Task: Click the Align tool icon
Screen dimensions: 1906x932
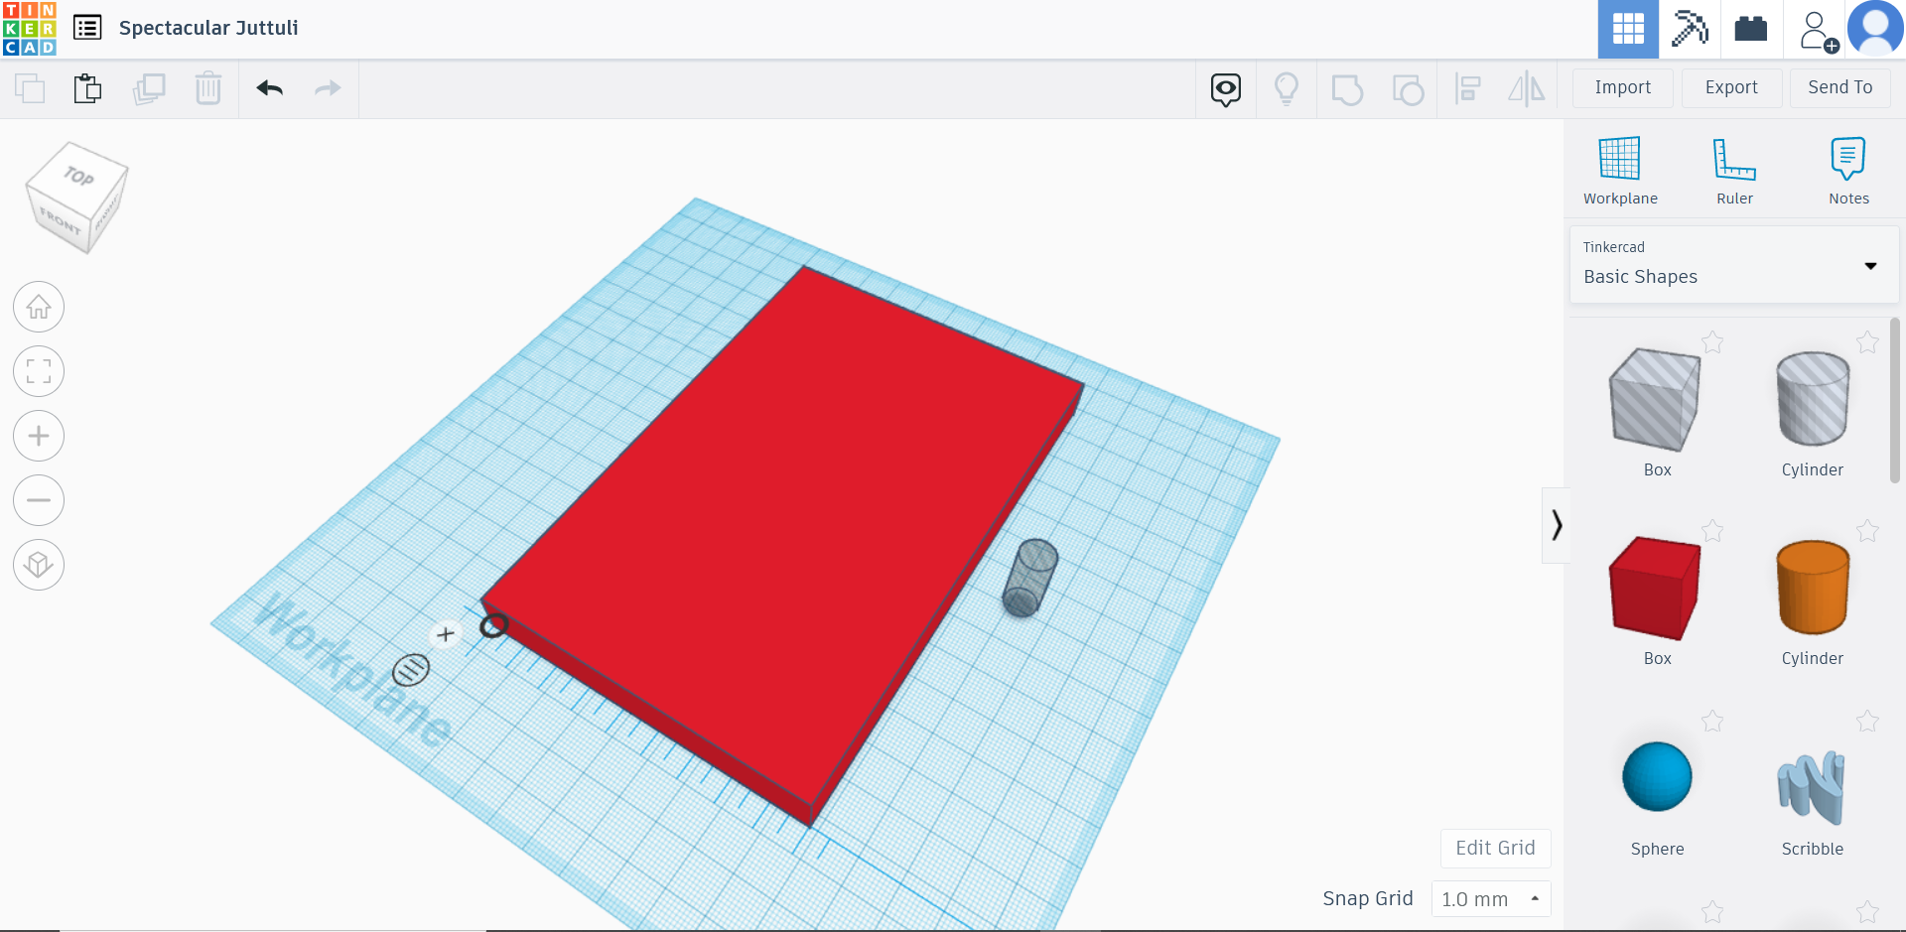Action: [x=1467, y=89]
